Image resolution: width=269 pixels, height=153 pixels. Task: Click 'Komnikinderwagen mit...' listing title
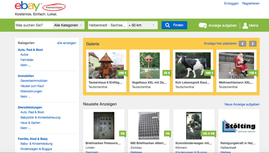[194, 143]
